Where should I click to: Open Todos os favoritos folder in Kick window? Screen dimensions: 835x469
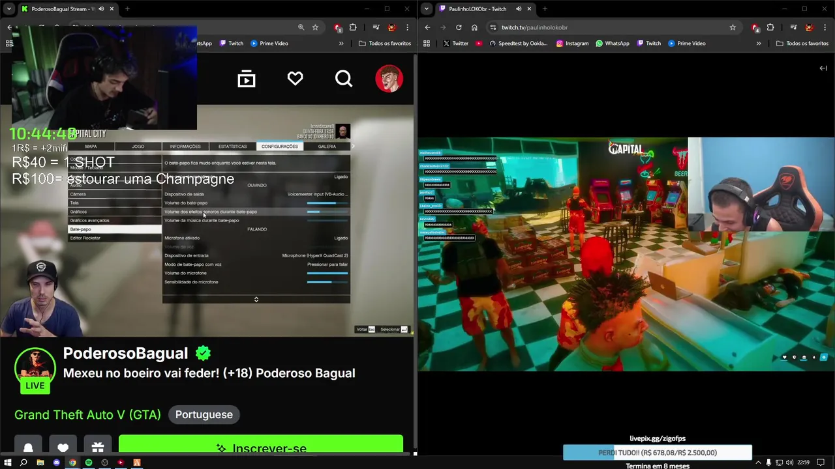[x=385, y=44]
